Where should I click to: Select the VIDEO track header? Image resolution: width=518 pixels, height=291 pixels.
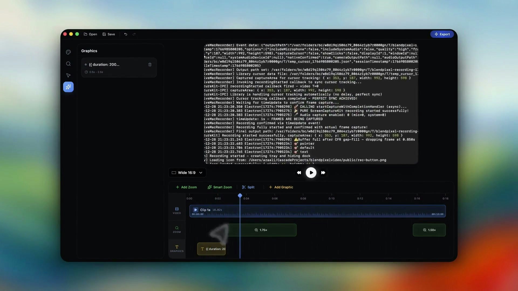pos(177,211)
